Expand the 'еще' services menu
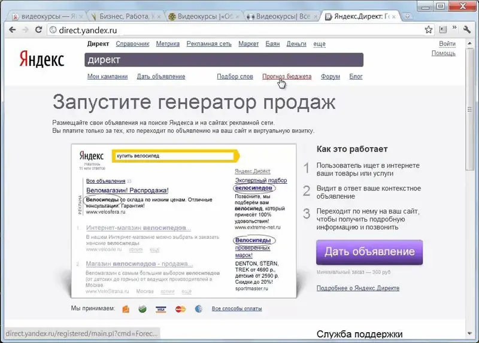479x343 pixels. click(x=319, y=44)
